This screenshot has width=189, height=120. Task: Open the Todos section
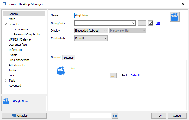click(13, 70)
